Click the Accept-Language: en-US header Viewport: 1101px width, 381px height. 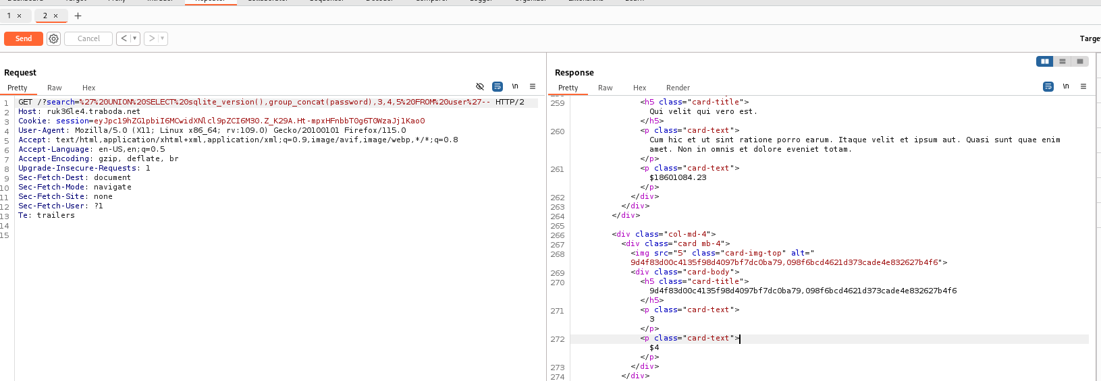tap(92, 149)
